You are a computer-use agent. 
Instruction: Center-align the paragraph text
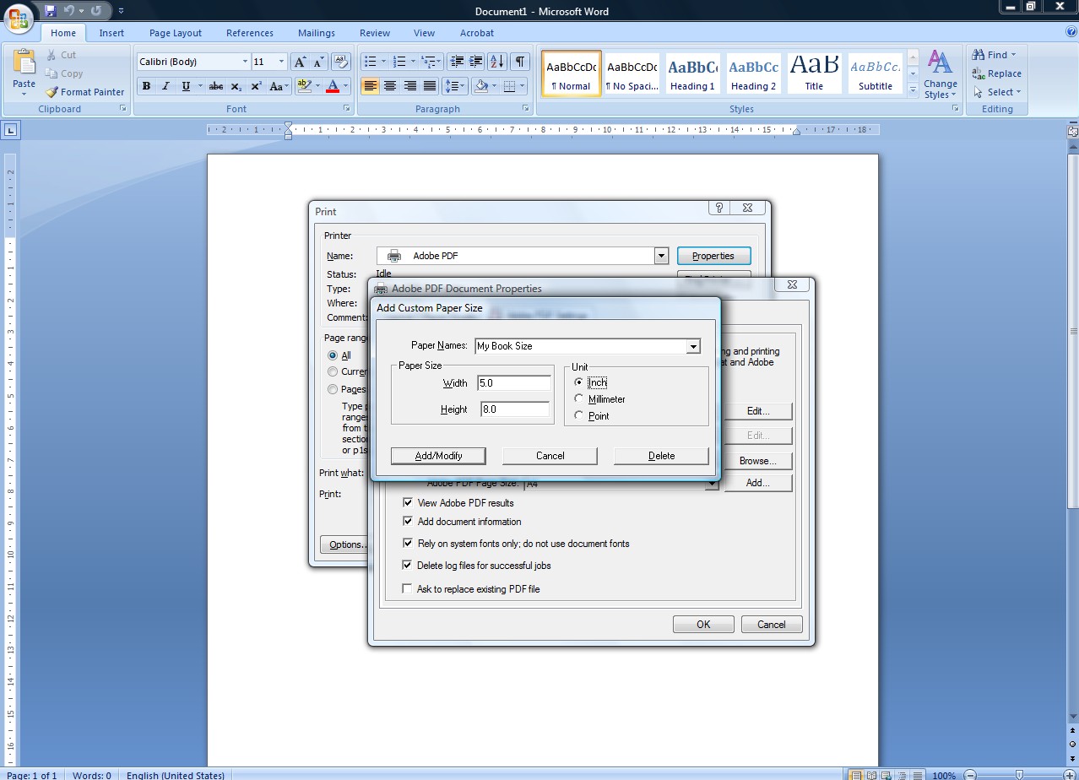tap(390, 86)
